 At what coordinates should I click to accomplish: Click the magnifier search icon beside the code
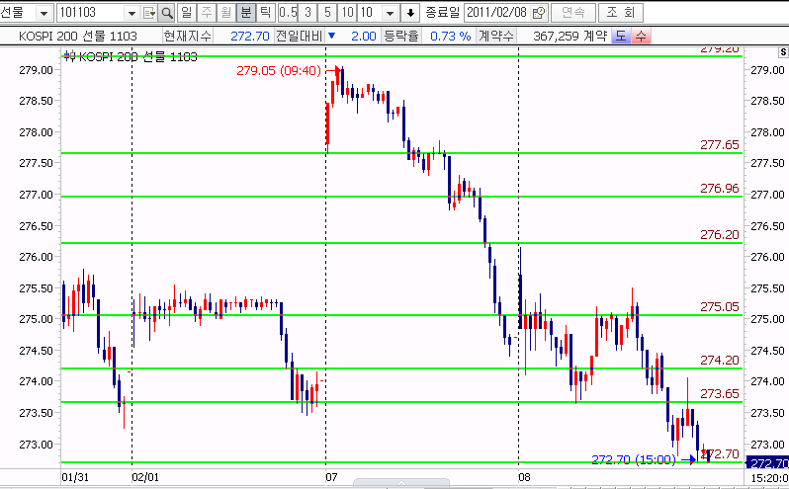166,13
